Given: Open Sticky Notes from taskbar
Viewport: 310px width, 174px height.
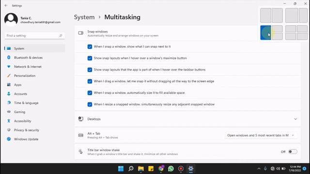Looking at the screenshot, I should tap(151, 169).
